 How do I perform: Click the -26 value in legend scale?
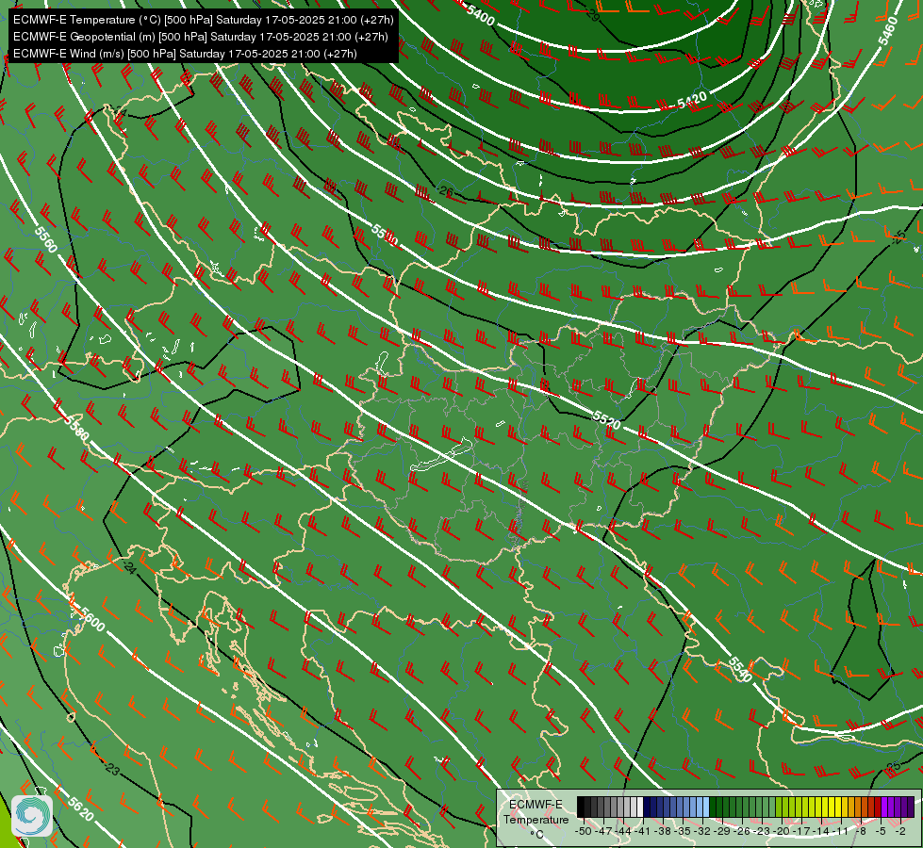742,831
